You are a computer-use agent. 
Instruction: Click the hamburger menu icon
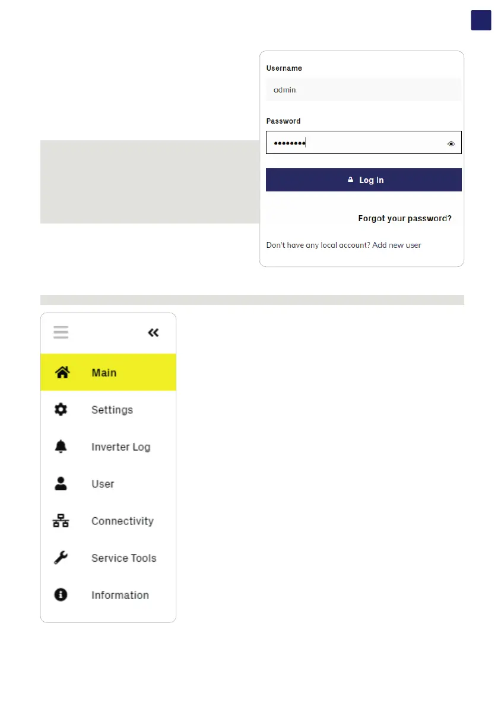coord(61,332)
